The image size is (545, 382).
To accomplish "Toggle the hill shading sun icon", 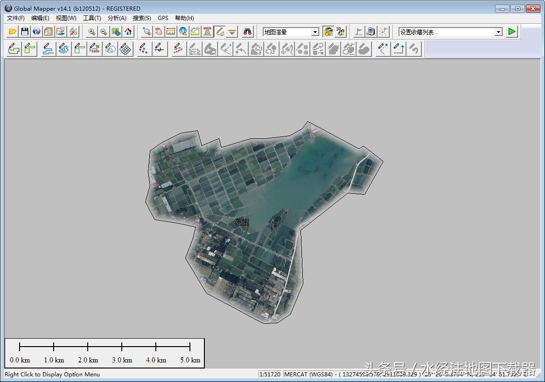I will tap(328, 32).
